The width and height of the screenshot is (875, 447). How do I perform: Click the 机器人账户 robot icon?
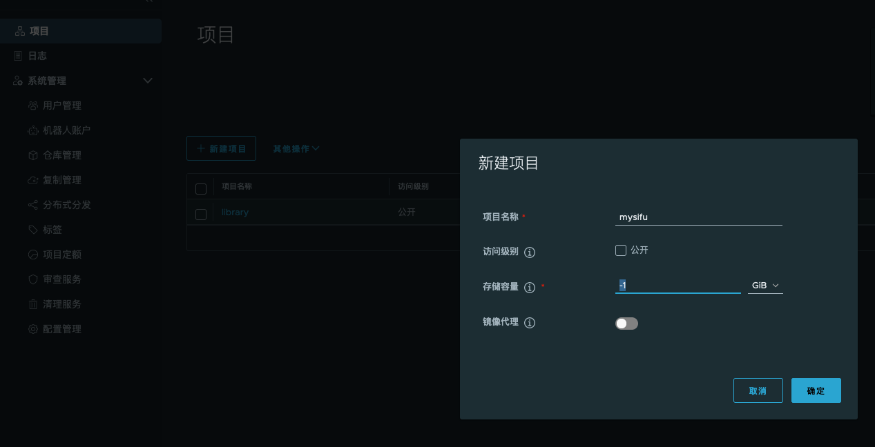point(32,130)
